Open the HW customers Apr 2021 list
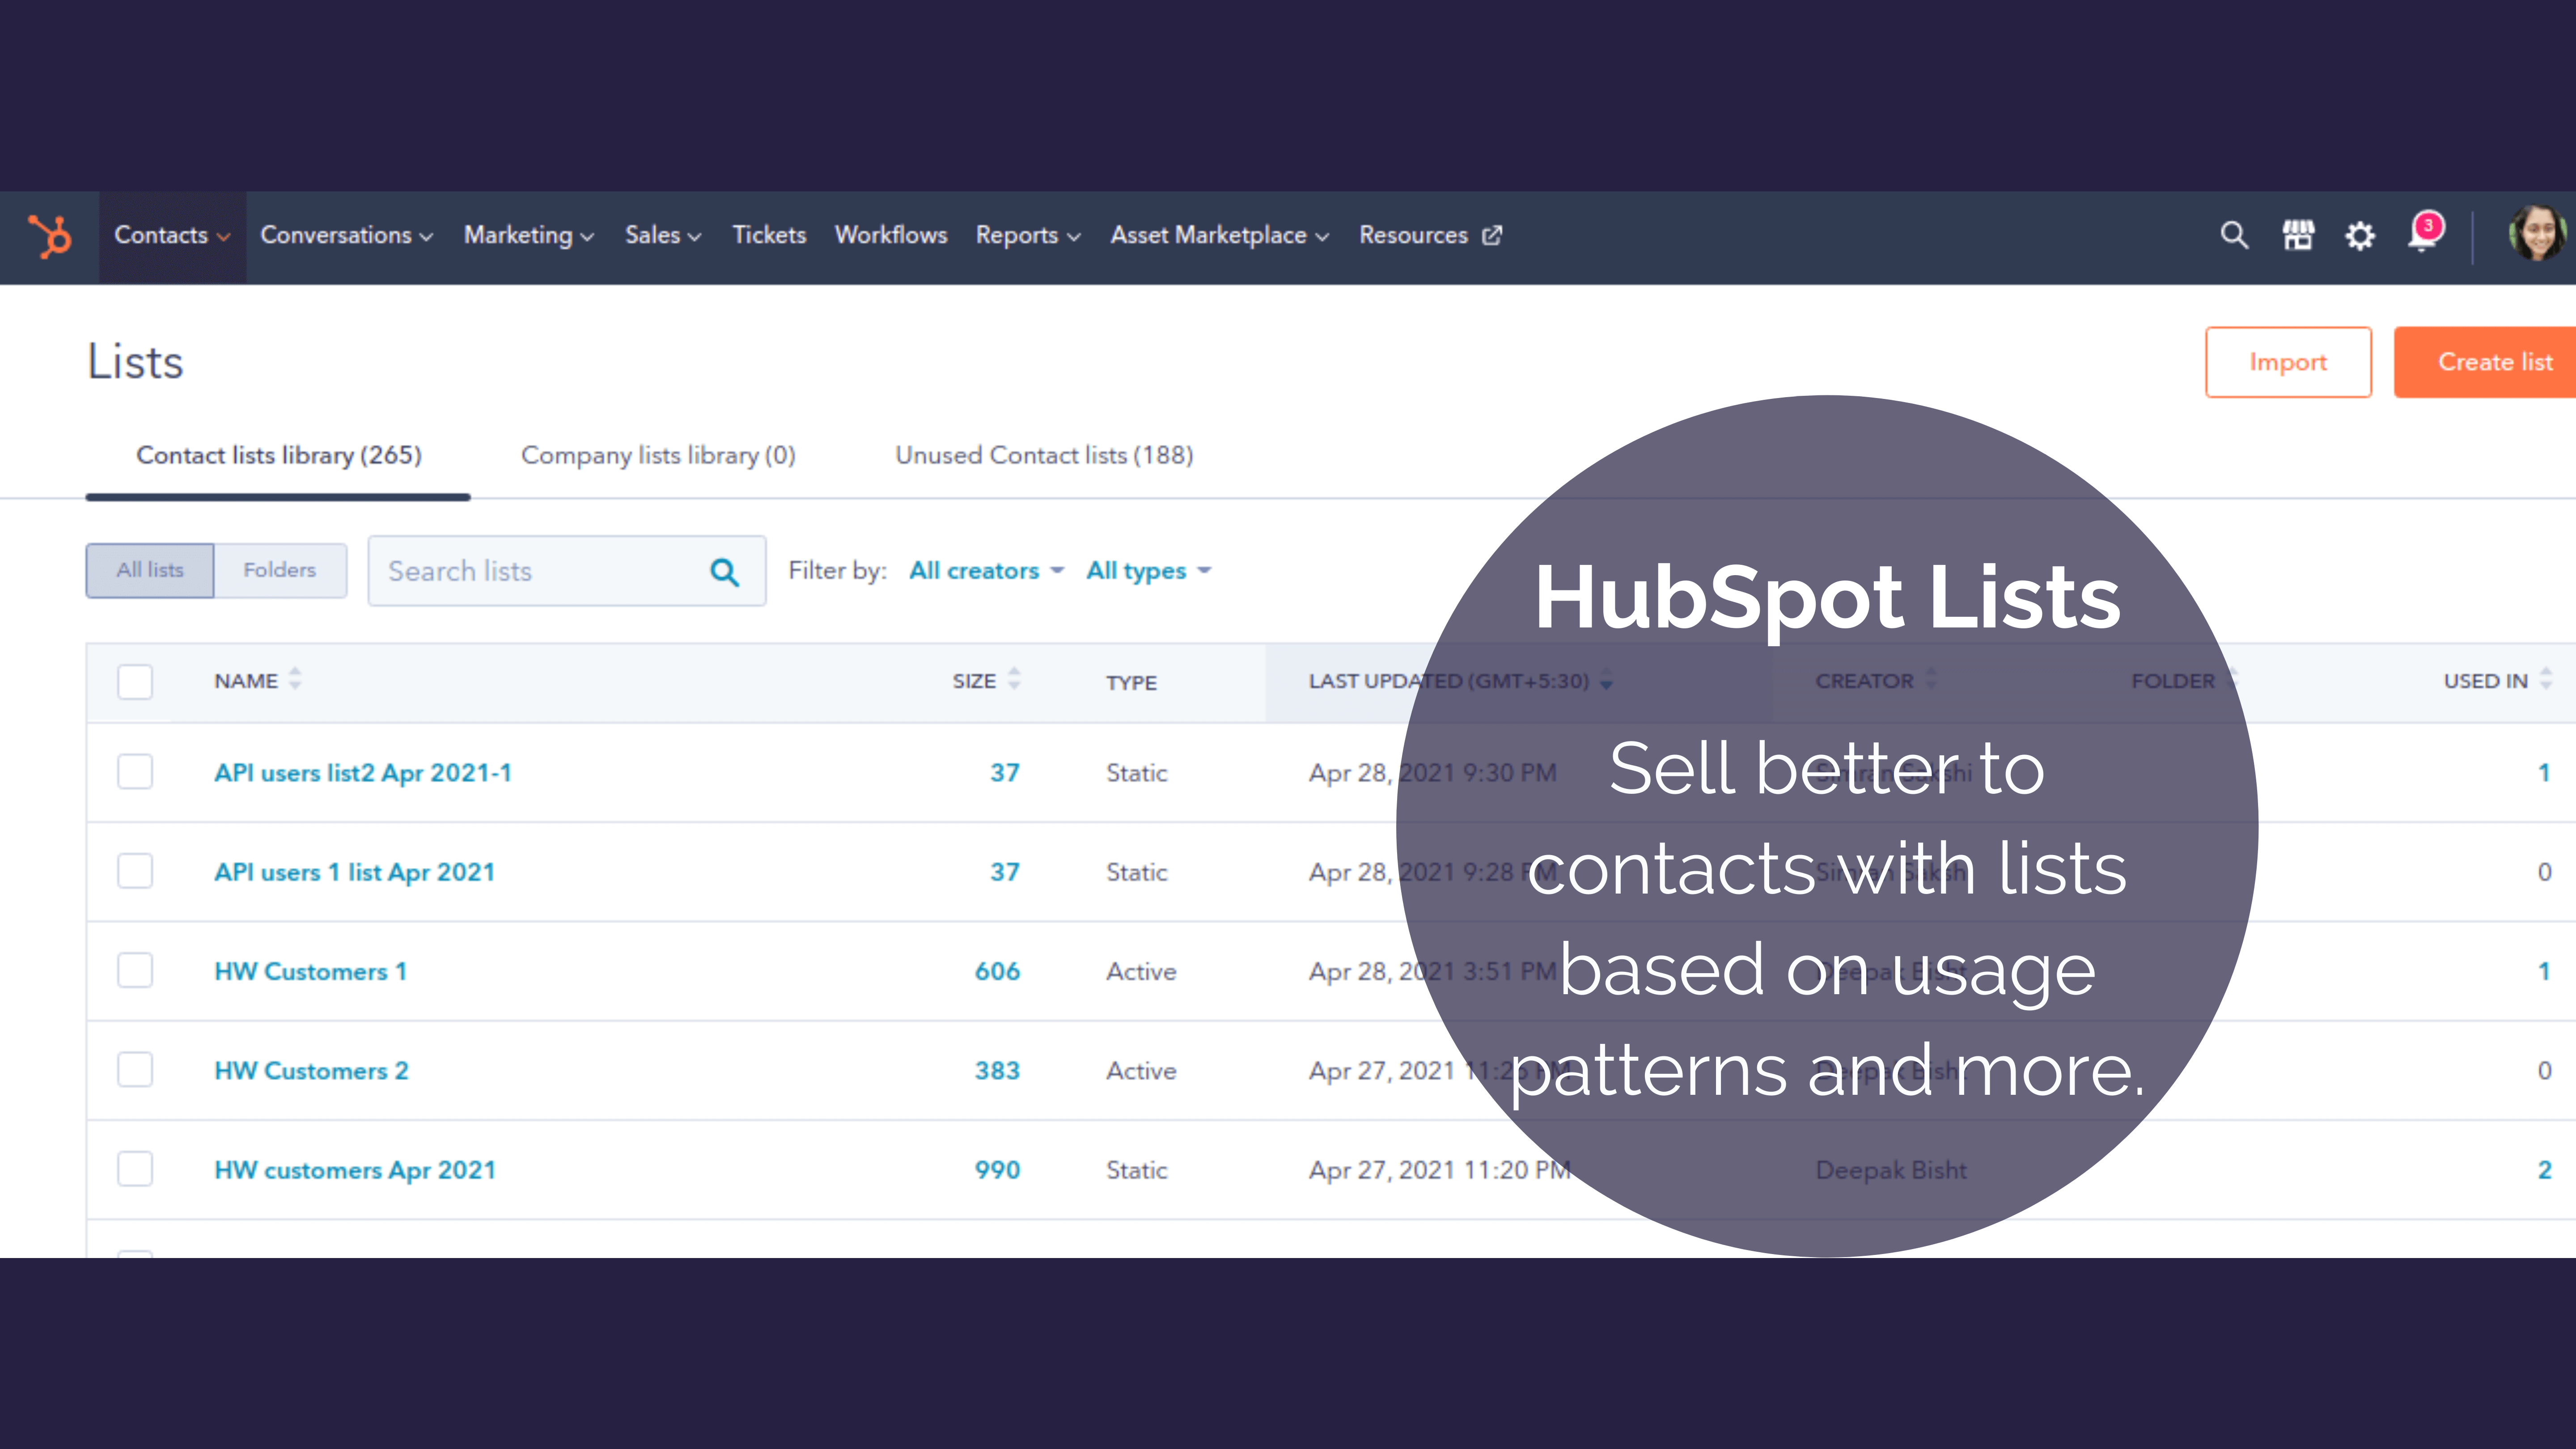Screen dimensions: 2576x1449 point(355,1170)
